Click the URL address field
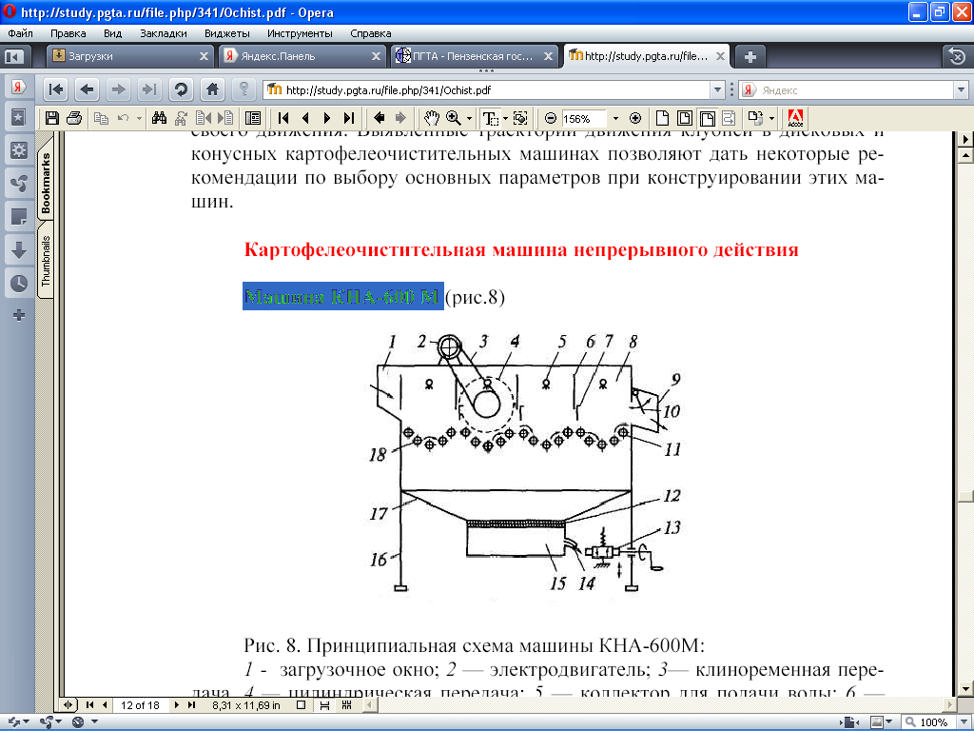The image size is (974, 731). pyautogui.click(x=488, y=90)
